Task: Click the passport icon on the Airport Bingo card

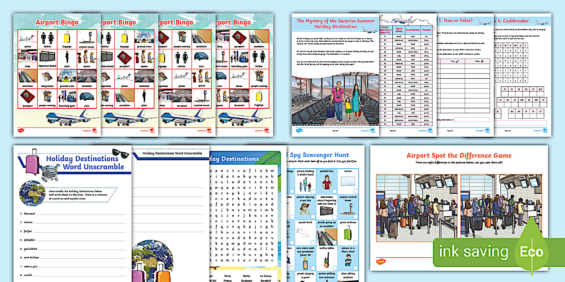Action: (x=26, y=97)
